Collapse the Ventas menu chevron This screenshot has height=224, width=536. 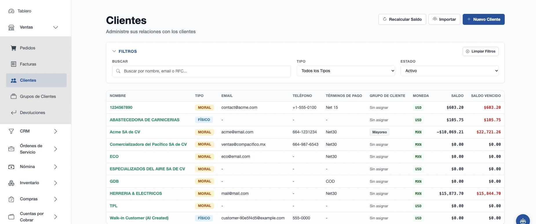pos(56,27)
